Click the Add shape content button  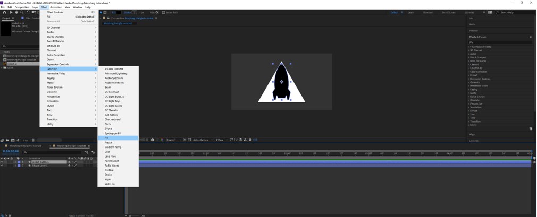[x=157, y=12]
